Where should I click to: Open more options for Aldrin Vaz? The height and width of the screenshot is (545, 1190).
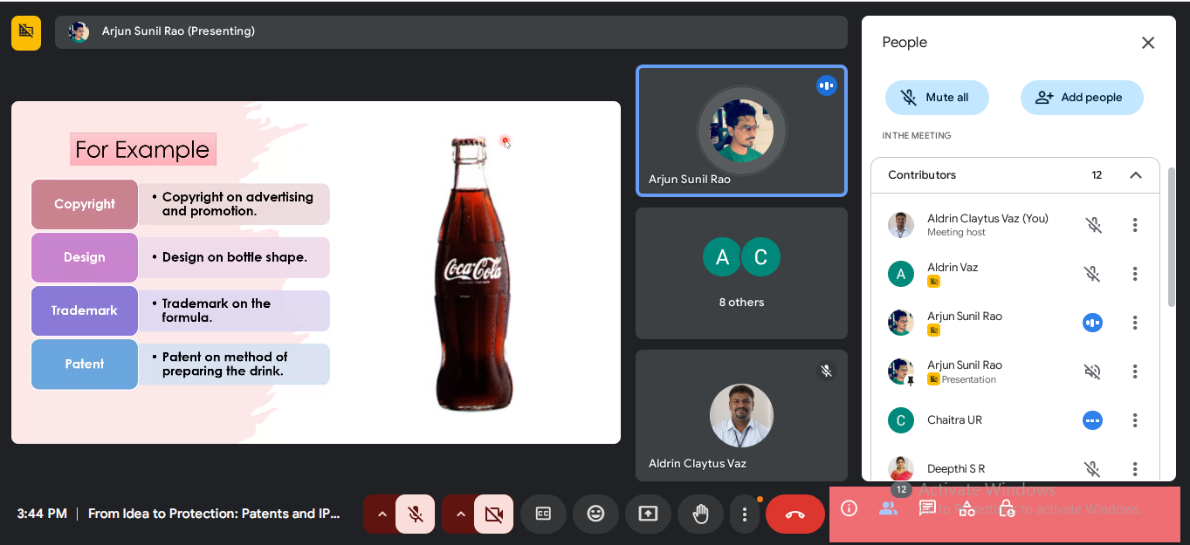[1135, 274]
